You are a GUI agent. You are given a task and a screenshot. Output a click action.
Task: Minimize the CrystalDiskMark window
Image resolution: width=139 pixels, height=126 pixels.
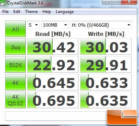pos(107,2)
